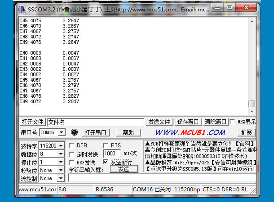Click the line CH8:4078 3.282V
The height and width of the screenshot is (202, 274).
[49, 96]
